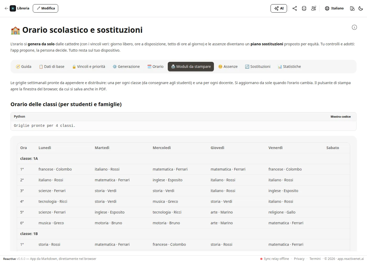The height and width of the screenshot is (262, 367).
Task: Click the share icon
Action: [x=295, y=8]
